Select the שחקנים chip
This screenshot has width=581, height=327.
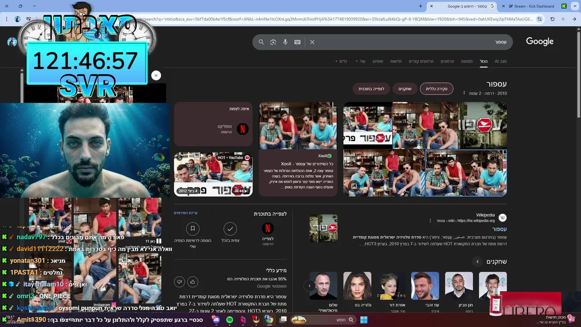[405, 89]
